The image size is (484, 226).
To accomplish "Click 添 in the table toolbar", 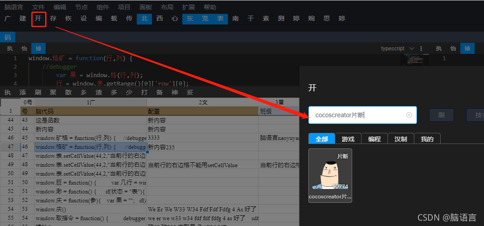I will click(x=23, y=92).
